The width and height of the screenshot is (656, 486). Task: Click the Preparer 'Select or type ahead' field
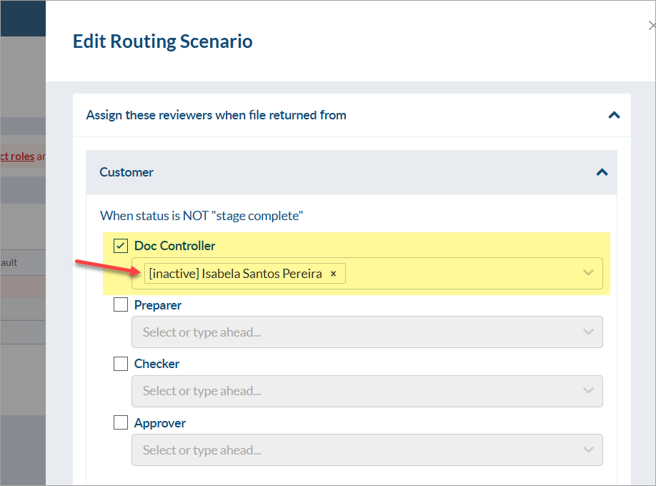point(350,332)
